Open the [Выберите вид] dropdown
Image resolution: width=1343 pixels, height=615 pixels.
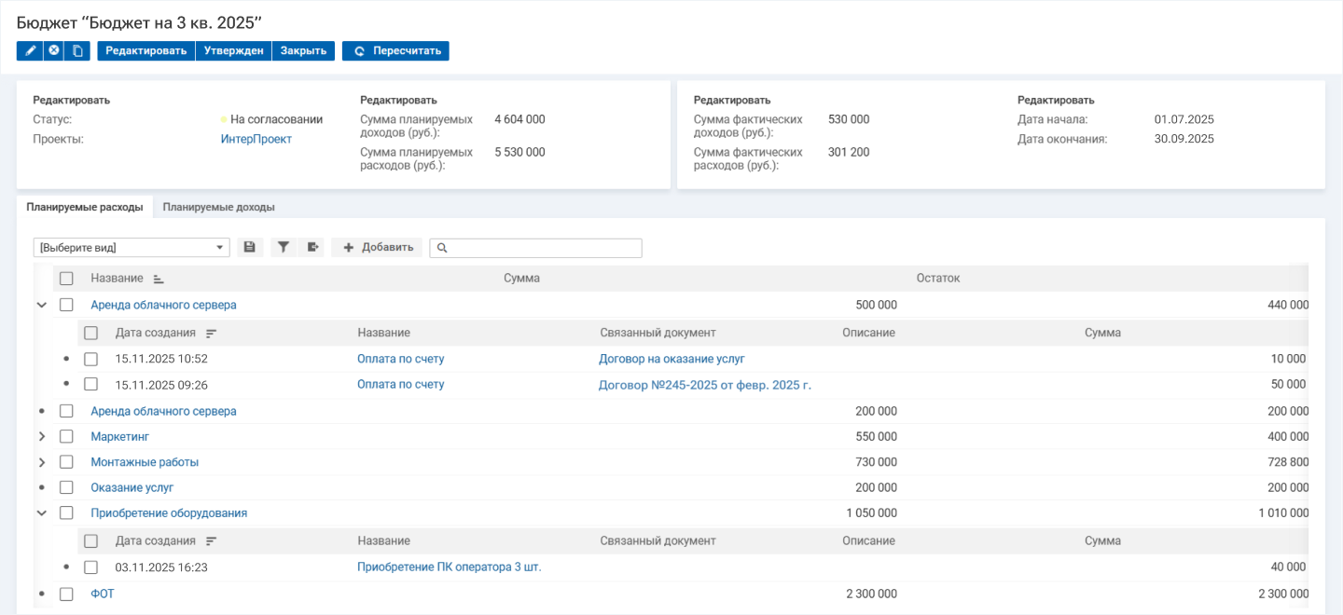click(131, 248)
